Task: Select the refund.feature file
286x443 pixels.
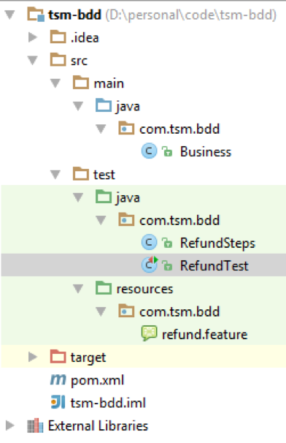Action: pos(204,335)
